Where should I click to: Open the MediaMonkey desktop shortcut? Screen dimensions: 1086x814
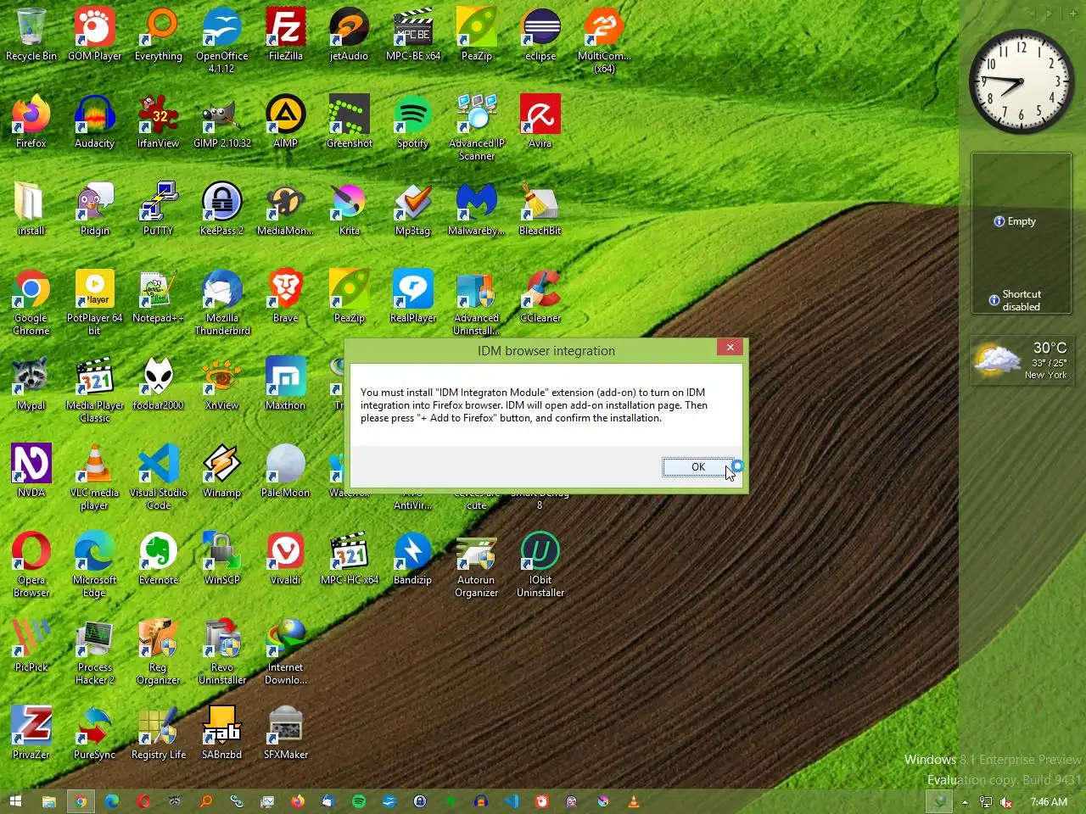point(286,209)
